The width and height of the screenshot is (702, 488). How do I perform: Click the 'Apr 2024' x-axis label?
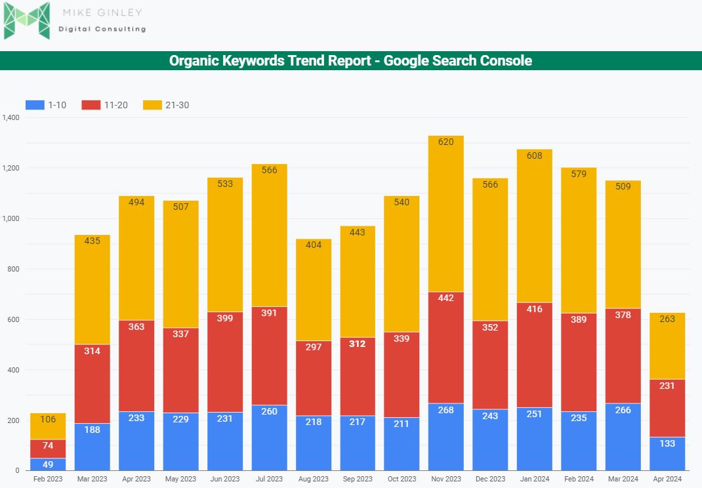click(667, 479)
